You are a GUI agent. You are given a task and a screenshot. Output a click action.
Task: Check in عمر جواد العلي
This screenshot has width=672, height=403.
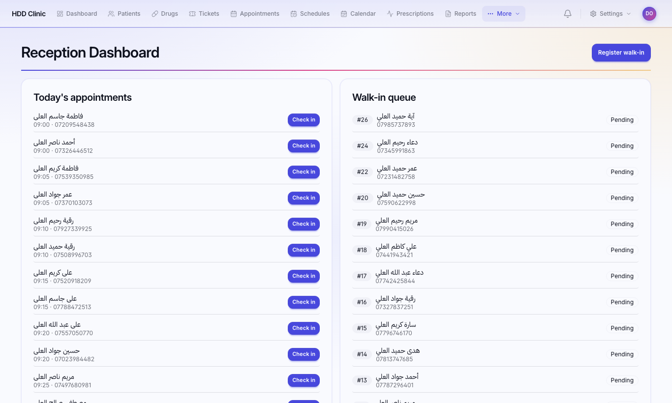[x=304, y=198]
